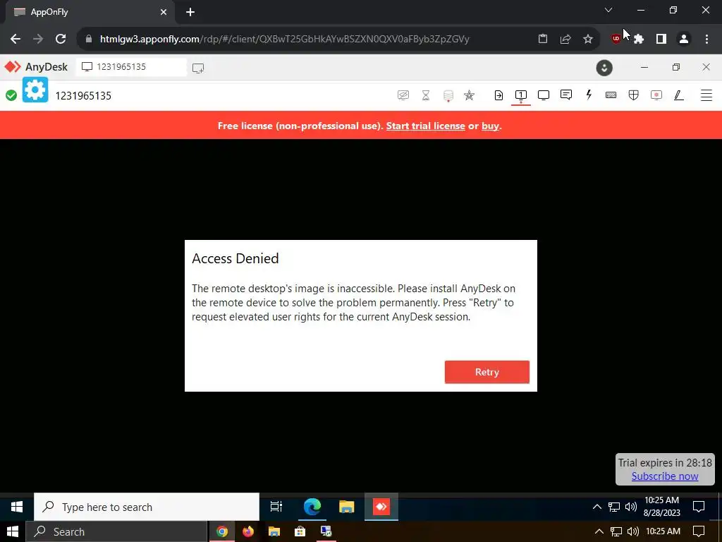This screenshot has width=722, height=542.
Task: Open the tab search chevron in Chrome
Action: (608, 10)
